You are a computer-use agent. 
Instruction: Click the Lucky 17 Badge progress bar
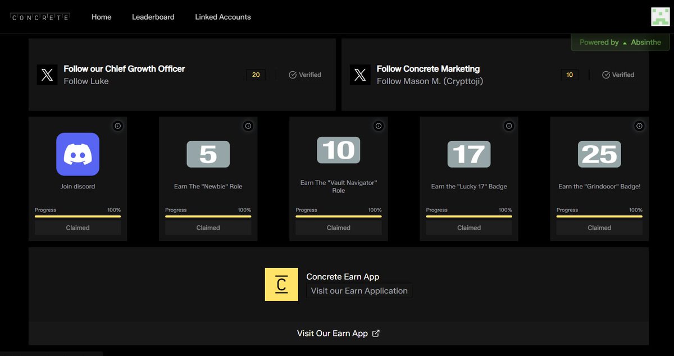(x=469, y=216)
